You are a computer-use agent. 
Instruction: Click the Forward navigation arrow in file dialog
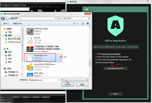point(7,18)
